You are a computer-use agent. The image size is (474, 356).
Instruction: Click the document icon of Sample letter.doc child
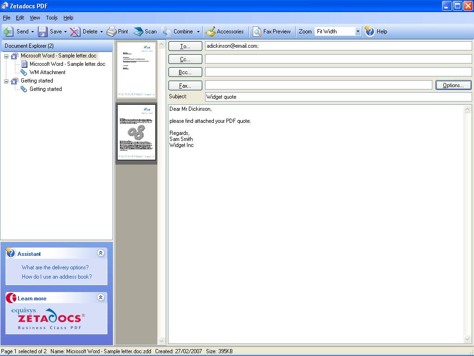tap(24, 64)
